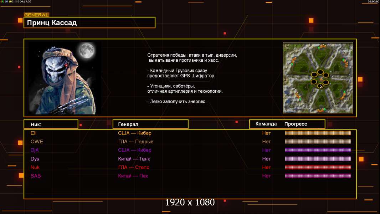Screen dimensions: 380x214
Task: Click DjA's general США — Кибер
Action: click(x=135, y=150)
